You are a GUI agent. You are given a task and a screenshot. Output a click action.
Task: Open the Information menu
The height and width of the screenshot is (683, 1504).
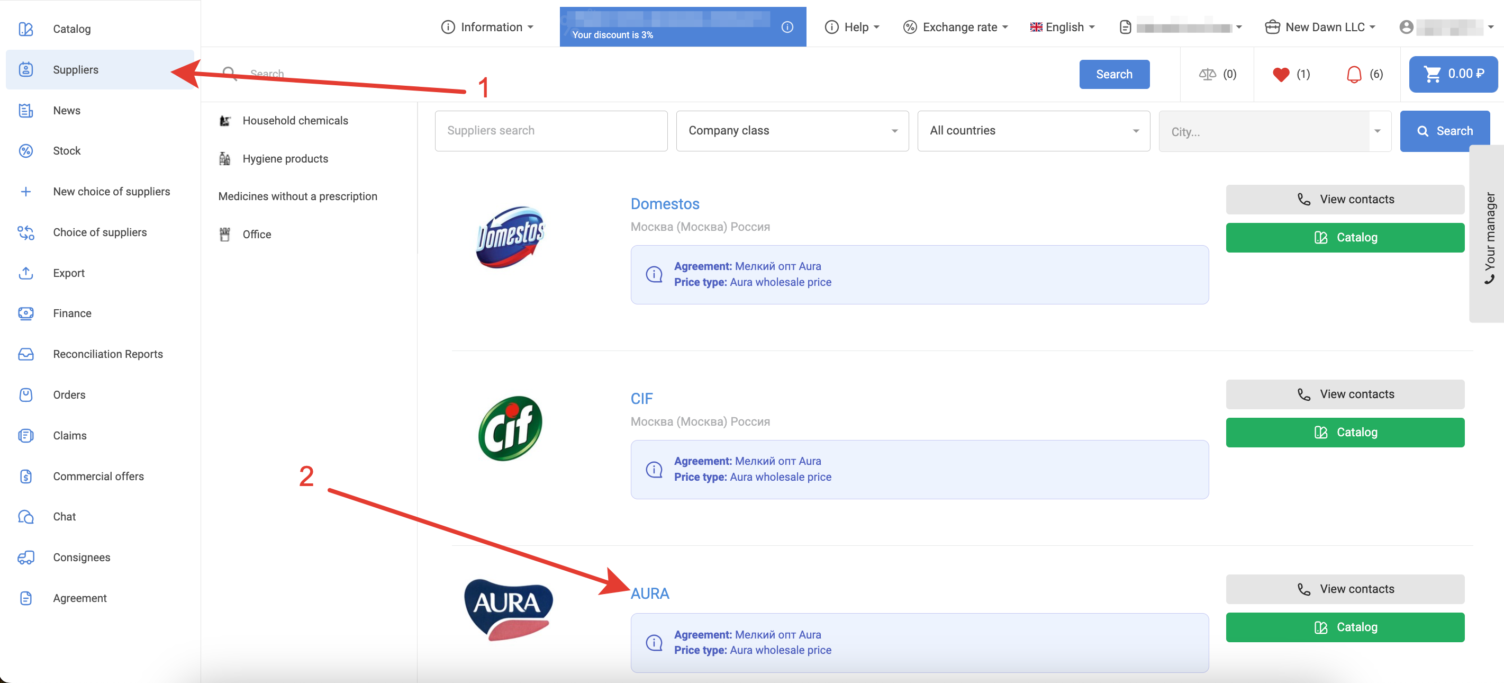pos(487,27)
